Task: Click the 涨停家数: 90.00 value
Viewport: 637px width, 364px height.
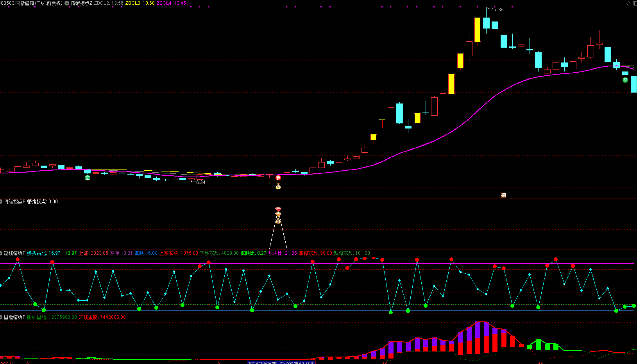Action: (x=315, y=253)
